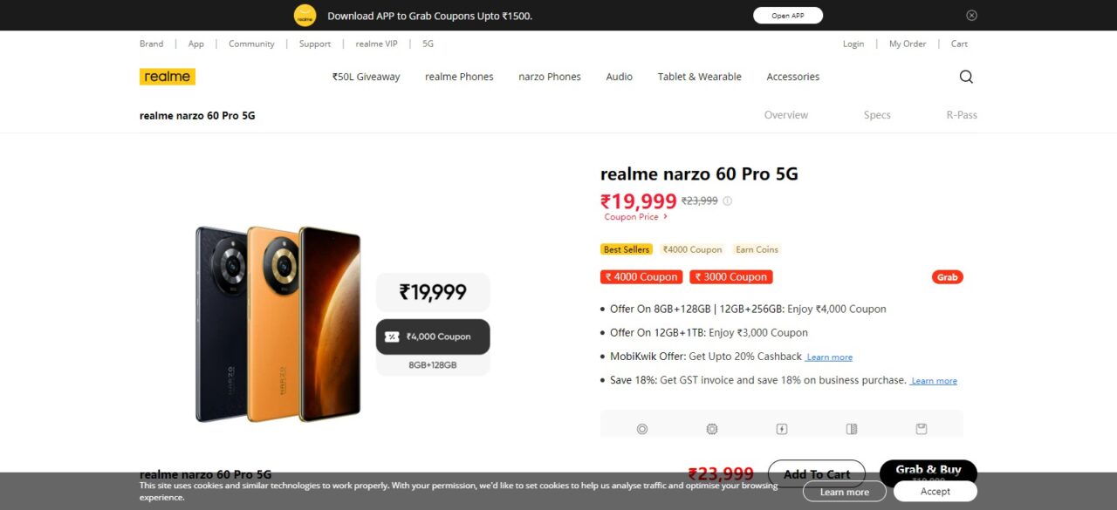The width and height of the screenshot is (1117, 510).
Task: Open the realme Phones menu
Action: pos(459,77)
